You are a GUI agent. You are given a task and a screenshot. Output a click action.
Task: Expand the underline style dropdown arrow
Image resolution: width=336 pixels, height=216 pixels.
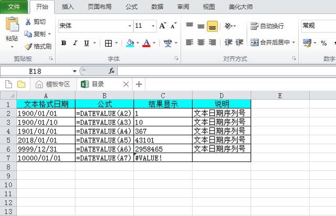[x=94, y=43]
